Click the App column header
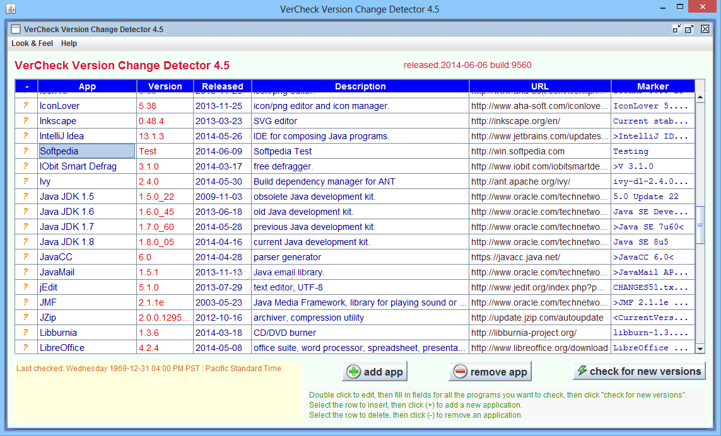The height and width of the screenshot is (436, 721). click(x=88, y=86)
